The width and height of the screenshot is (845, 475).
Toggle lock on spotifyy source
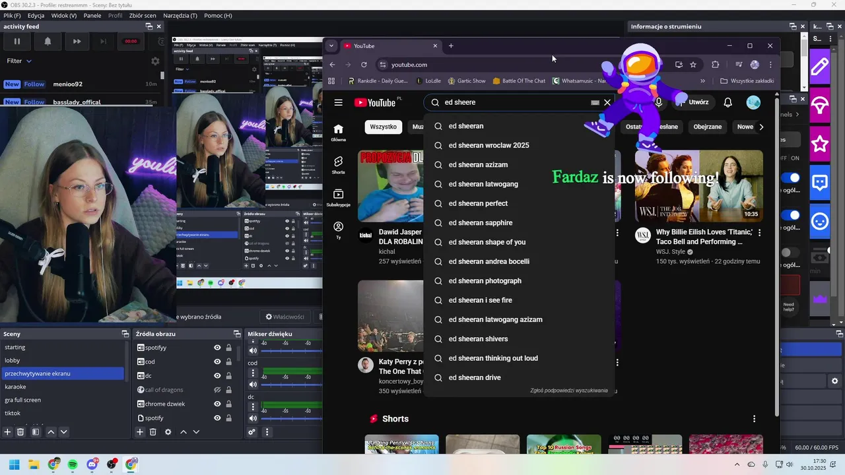(228, 348)
